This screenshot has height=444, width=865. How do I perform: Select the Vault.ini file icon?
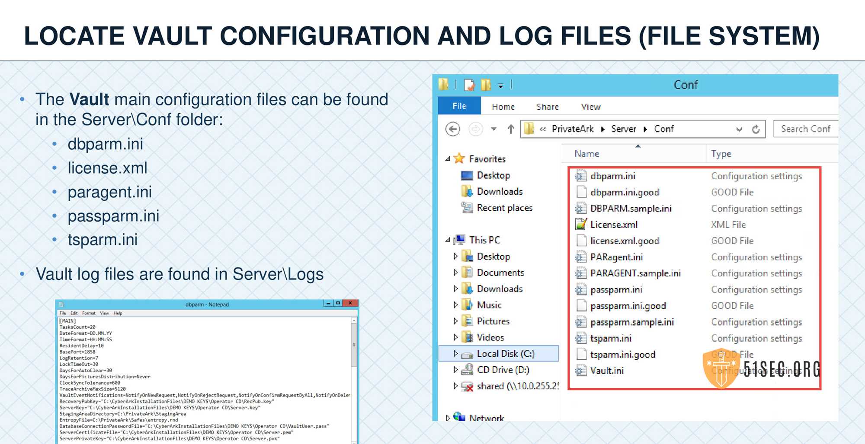click(581, 371)
